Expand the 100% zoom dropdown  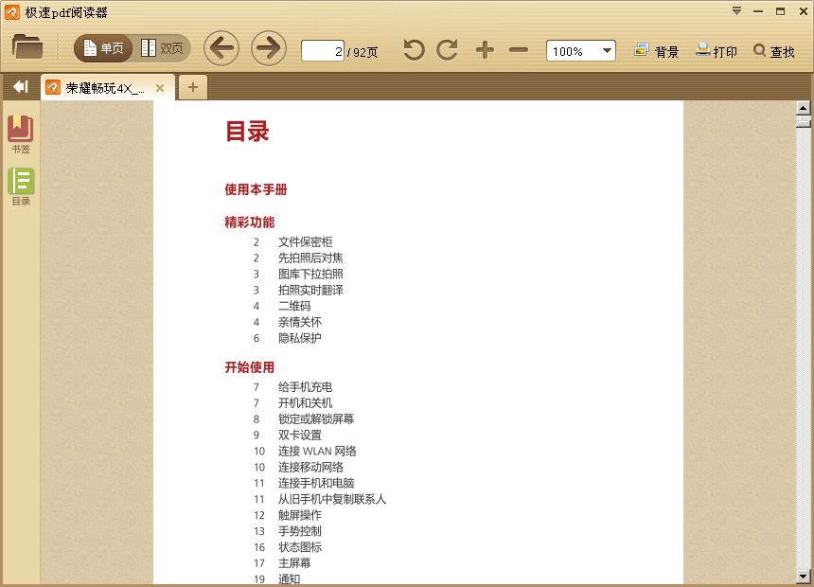coord(607,51)
